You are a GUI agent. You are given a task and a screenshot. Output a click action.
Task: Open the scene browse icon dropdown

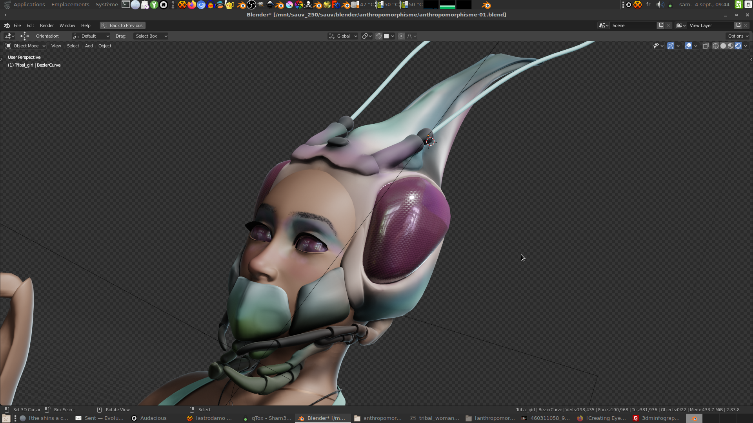pyautogui.click(x=604, y=25)
